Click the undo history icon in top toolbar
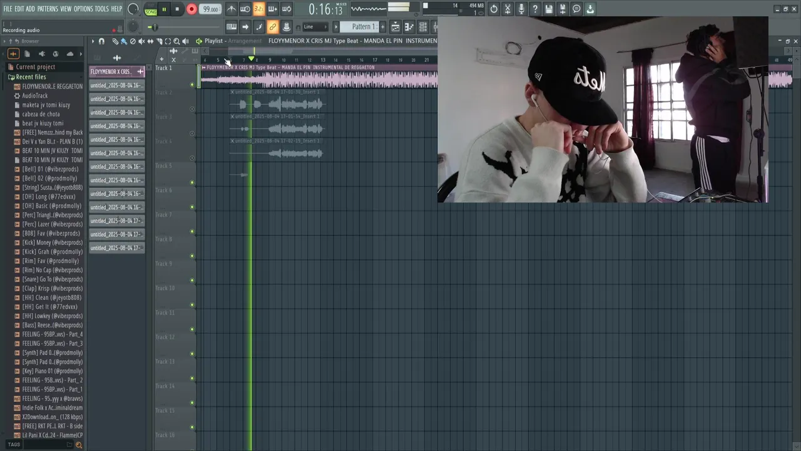Viewport: 801px width, 451px height. pos(494,9)
